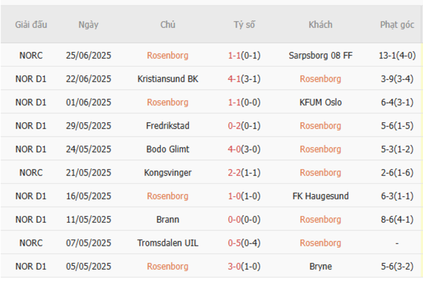Select the "Tỷ số" column header
Image resolution: width=423 pixels, height=282 pixels.
(x=244, y=25)
